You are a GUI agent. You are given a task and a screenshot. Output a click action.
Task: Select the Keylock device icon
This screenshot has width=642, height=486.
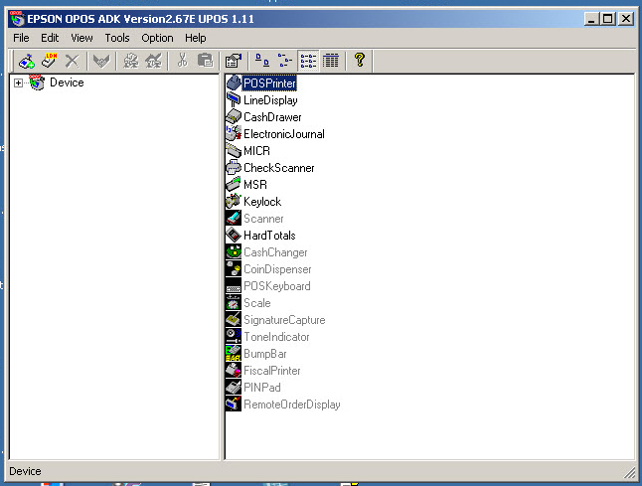234,201
